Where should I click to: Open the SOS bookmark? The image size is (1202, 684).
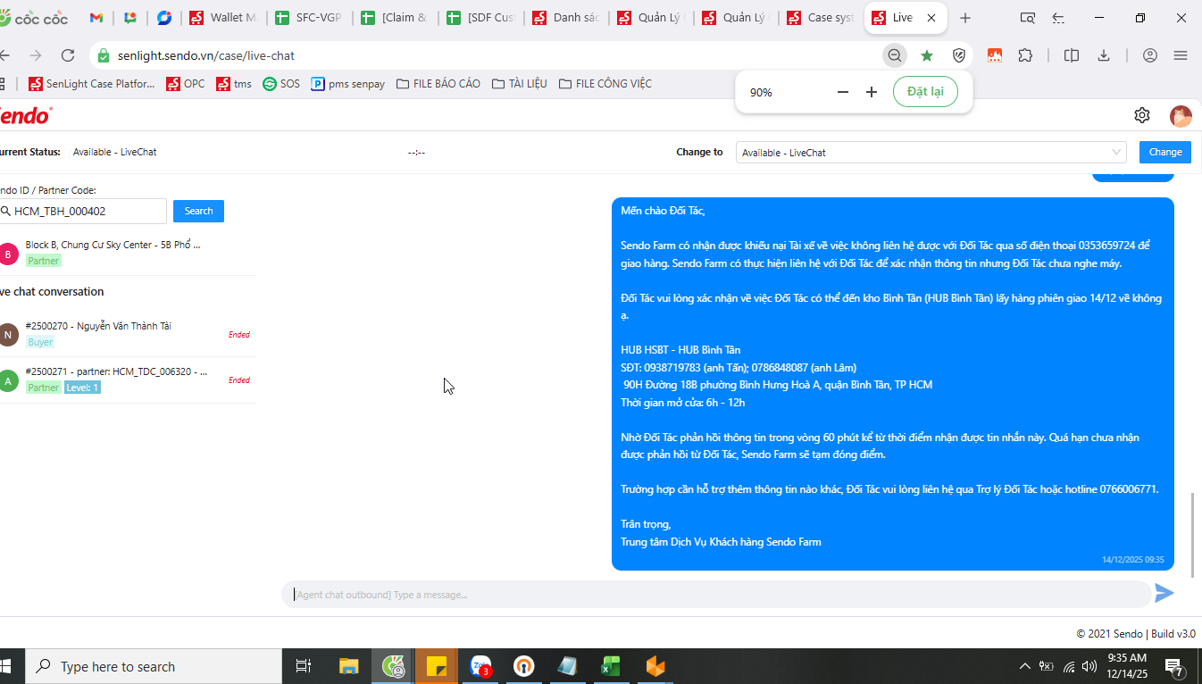point(281,84)
